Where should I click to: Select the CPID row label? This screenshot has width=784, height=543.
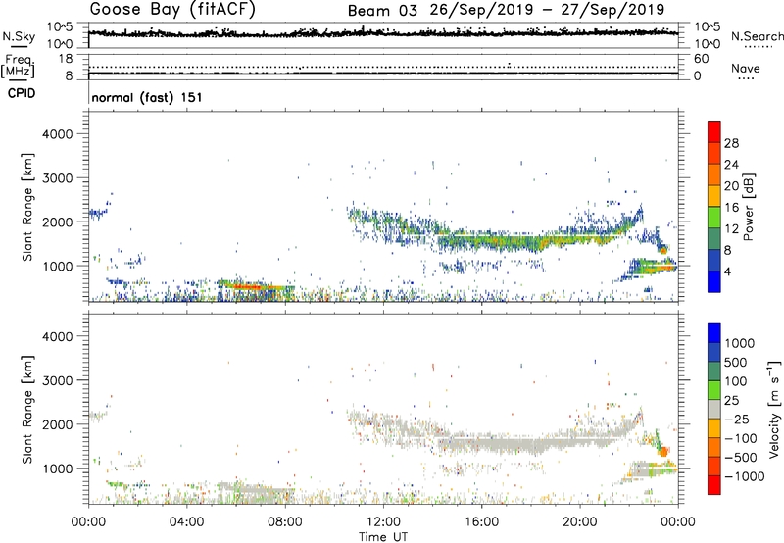pos(22,93)
